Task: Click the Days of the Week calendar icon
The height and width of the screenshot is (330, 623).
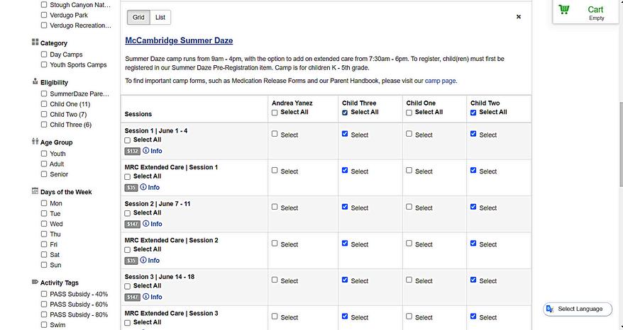Action: [x=35, y=192]
